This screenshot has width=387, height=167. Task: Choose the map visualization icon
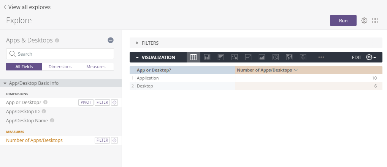[x=289, y=58]
